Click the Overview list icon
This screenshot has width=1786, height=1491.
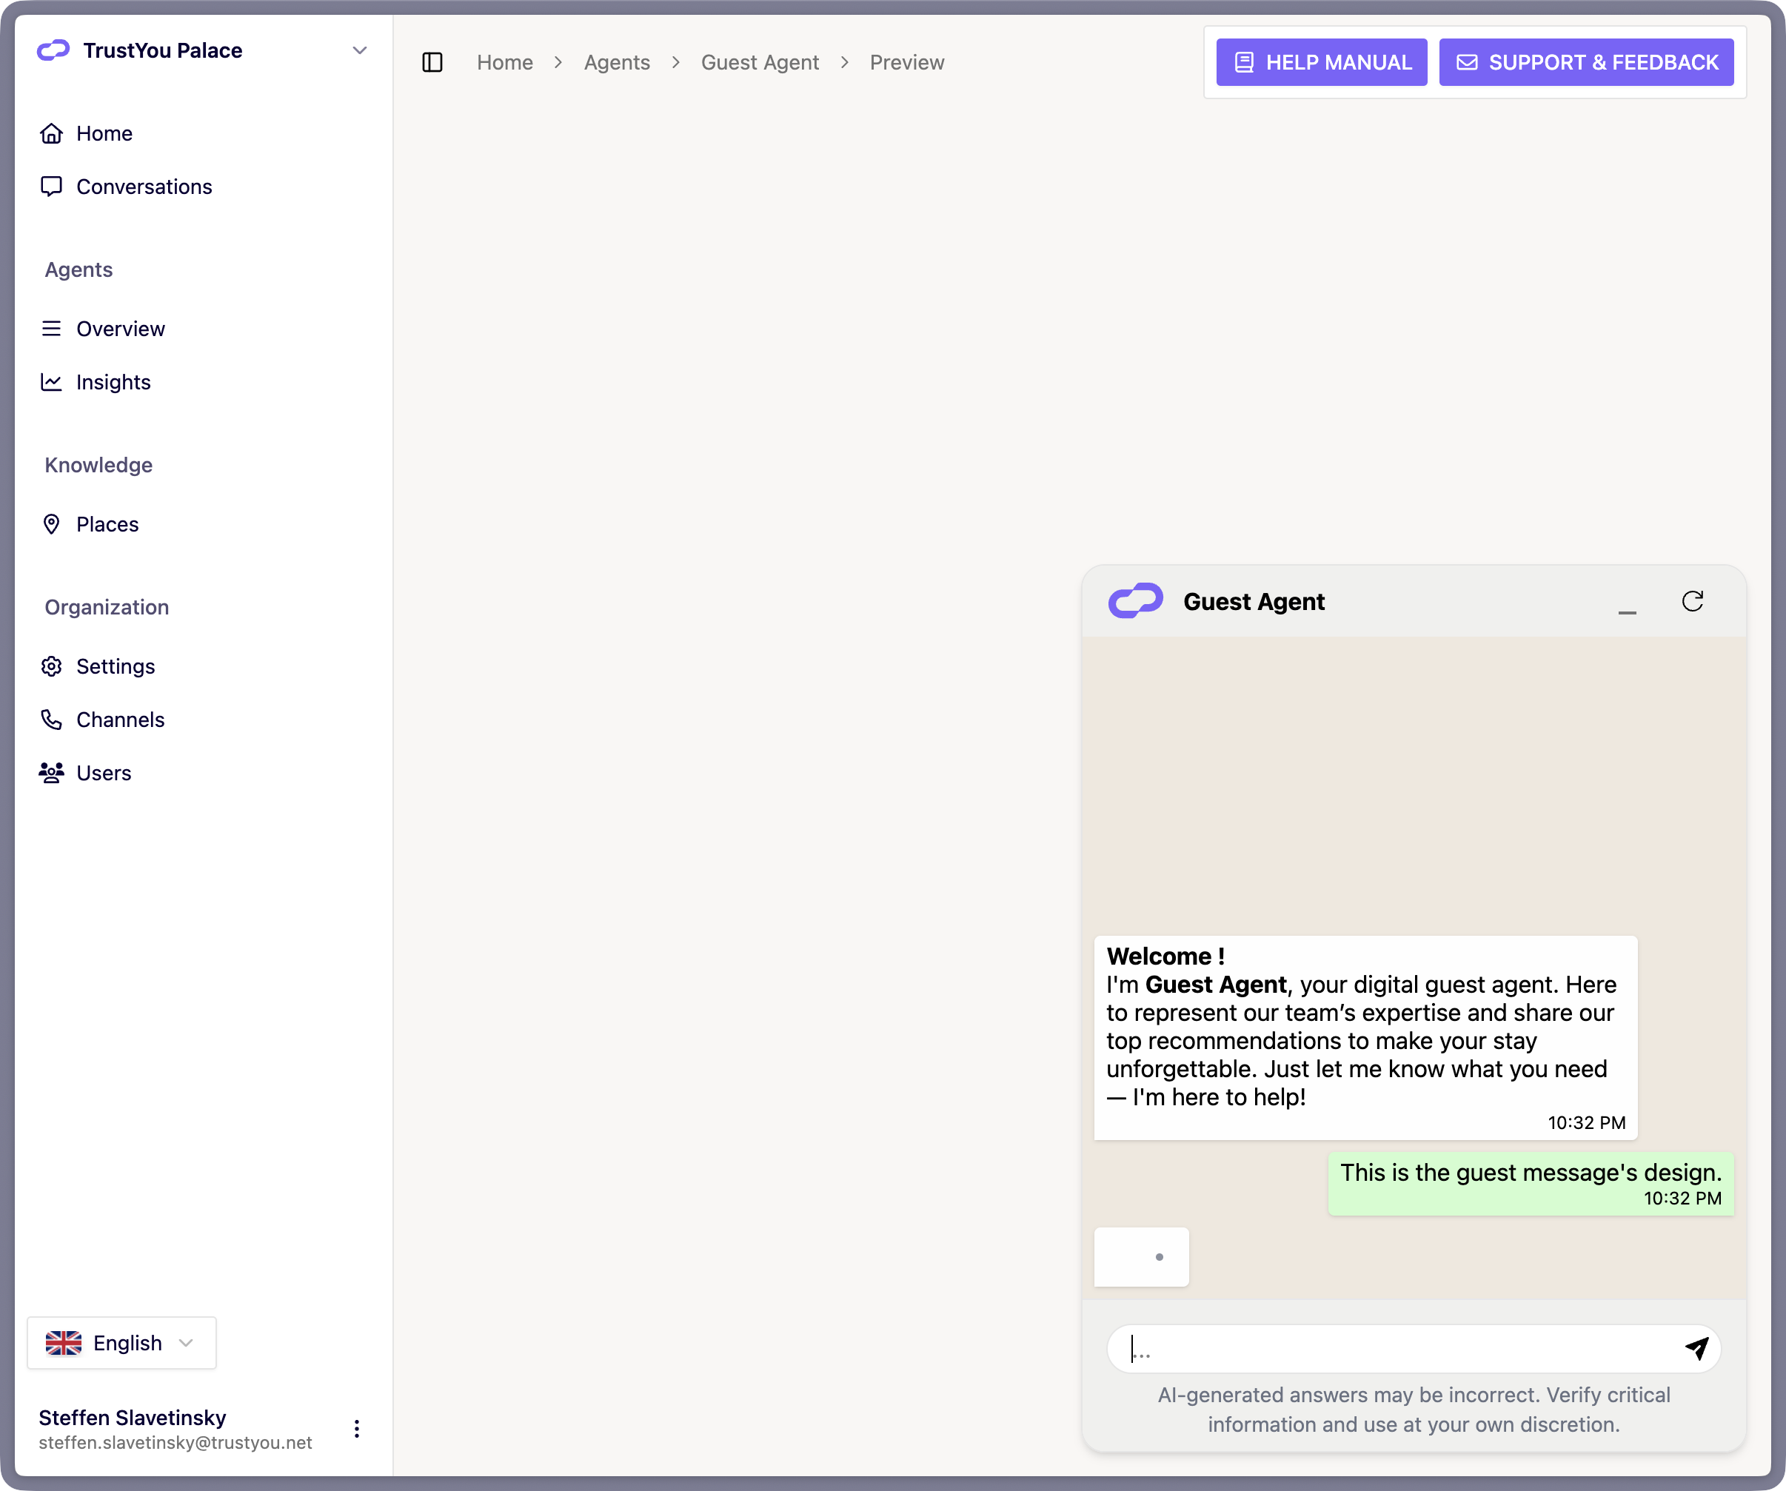(52, 328)
